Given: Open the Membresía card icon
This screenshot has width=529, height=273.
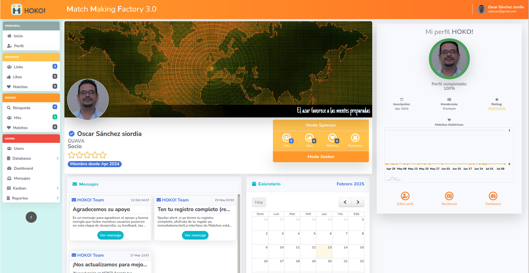Looking at the screenshot, I should (x=449, y=196).
